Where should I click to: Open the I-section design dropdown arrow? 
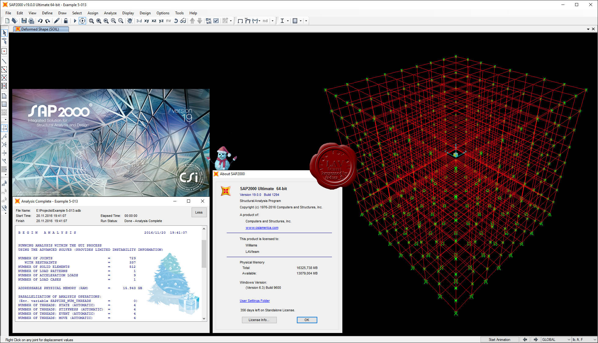point(288,21)
